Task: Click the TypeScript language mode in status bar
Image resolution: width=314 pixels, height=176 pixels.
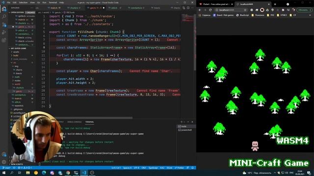Action: pyautogui.click(x=153, y=168)
